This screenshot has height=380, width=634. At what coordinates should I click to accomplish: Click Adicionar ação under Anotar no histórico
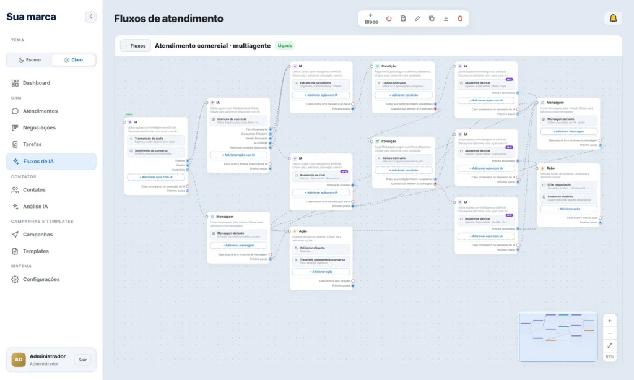tap(568, 209)
